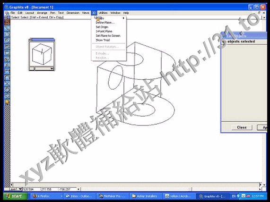Switch to Inbox - Outlook taskbar item
This screenshot has width=270, height=202.
coord(79,196)
